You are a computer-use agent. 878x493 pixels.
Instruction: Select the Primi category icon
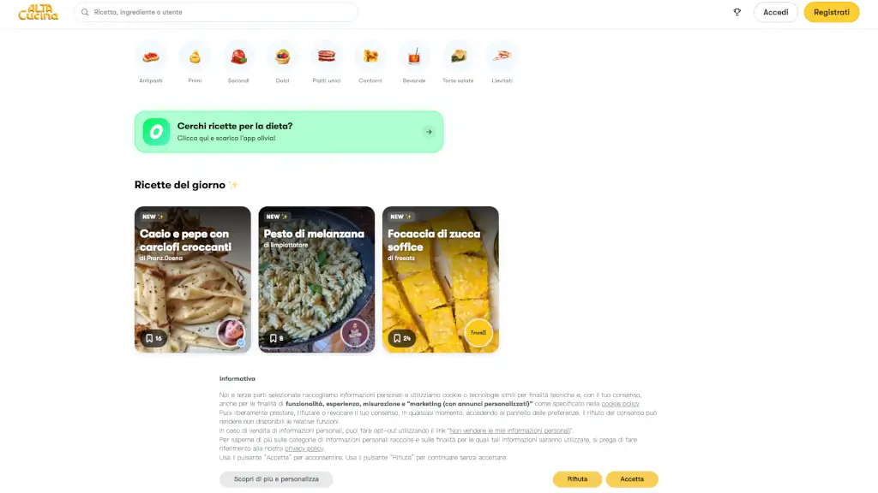pyautogui.click(x=195, y=56)
